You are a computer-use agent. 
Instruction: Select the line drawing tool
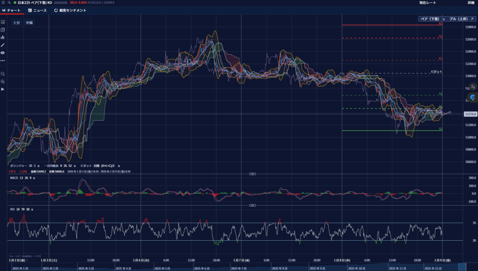click(x=3, y=45)
